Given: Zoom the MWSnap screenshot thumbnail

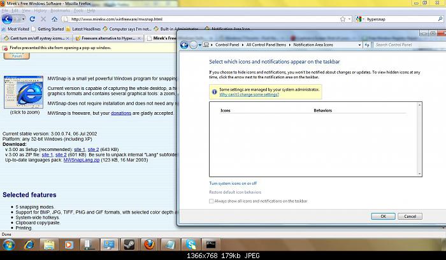Looking at the screenshot, I should pyautogui.click(x=24, y=92).
